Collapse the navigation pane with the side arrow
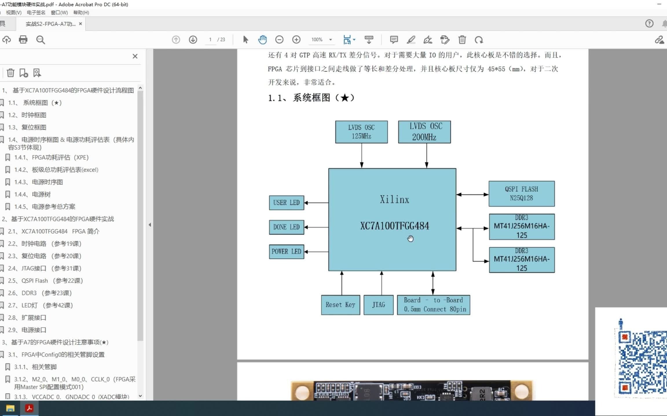The width and height of the screenshot is (667, 416). pyautogui.click(x=150, y=224)
